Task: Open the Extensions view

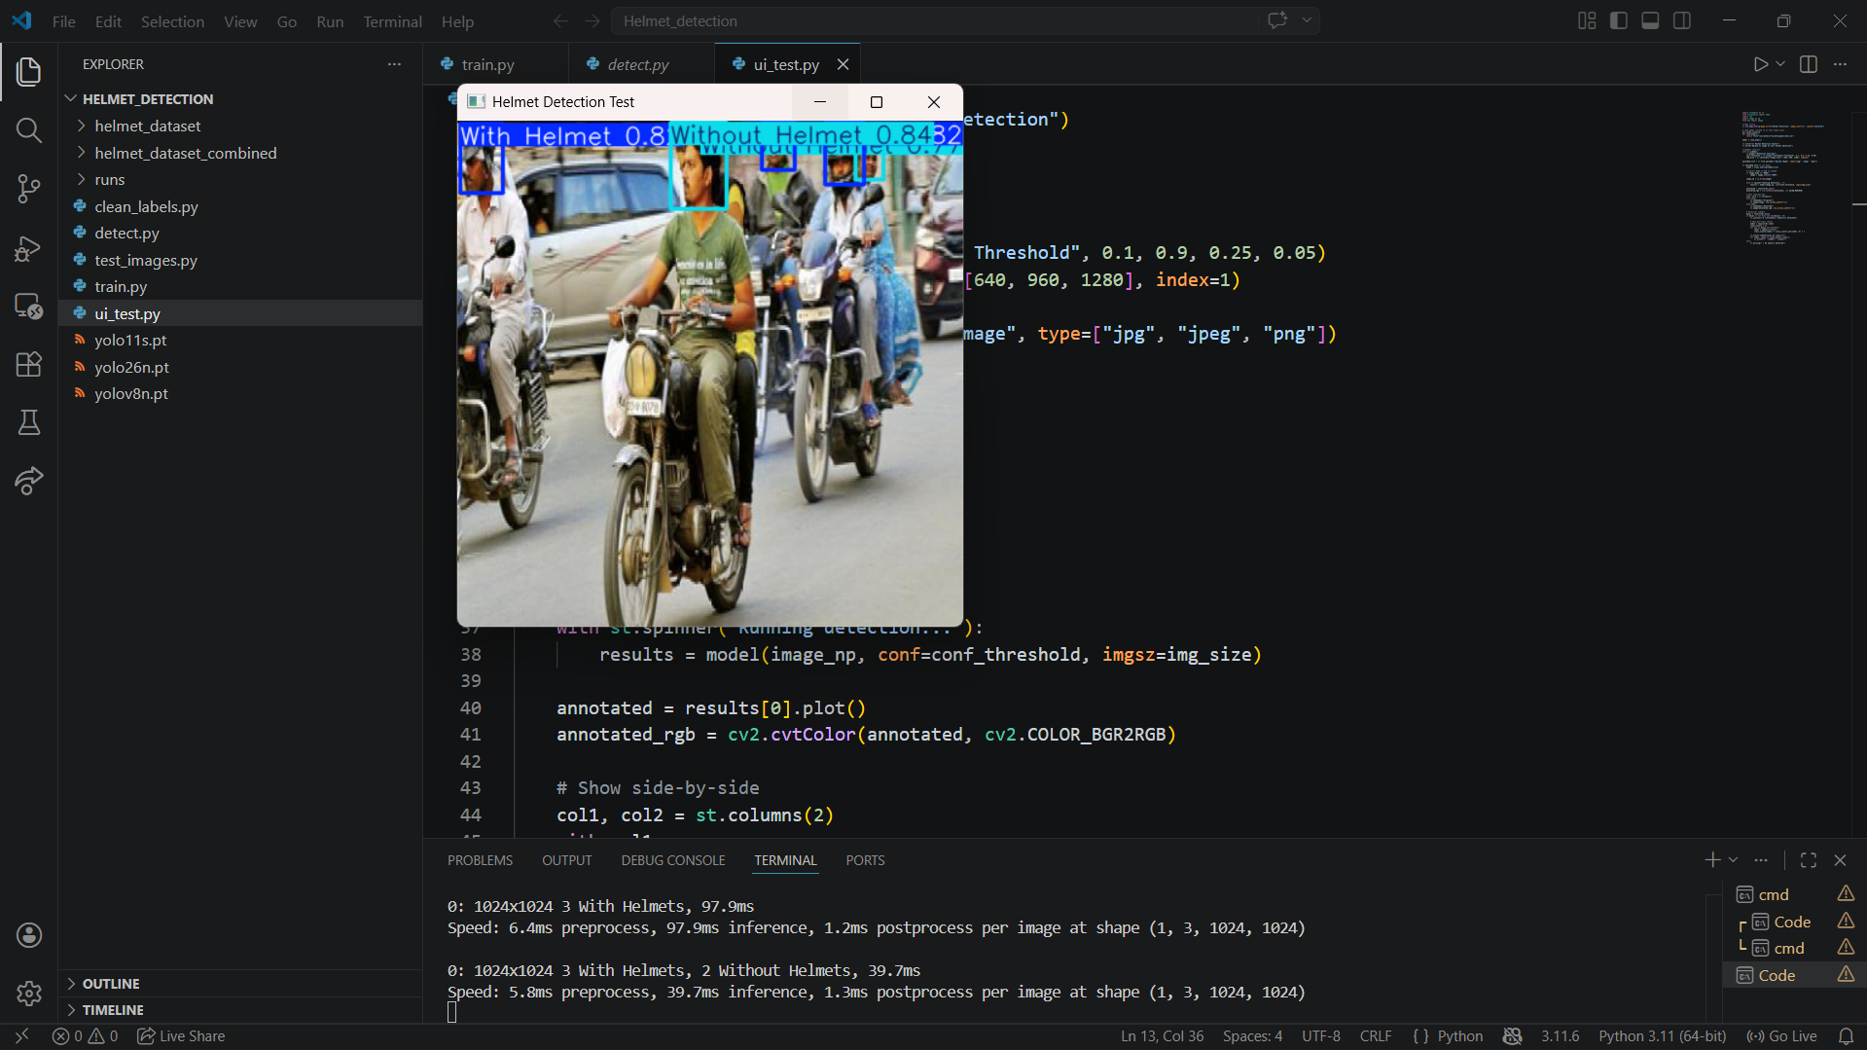Action: pos(28,364)
